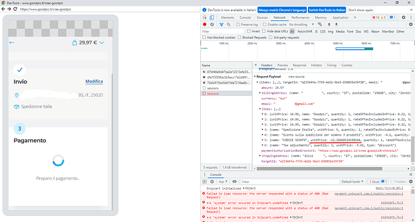Check Hide data URLs
The width and height of the screenshot is (415, 222).
tap(264, 31)
